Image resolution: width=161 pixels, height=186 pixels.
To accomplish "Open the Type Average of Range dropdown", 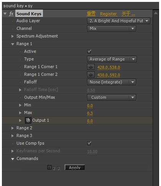I will pos(112,59).
